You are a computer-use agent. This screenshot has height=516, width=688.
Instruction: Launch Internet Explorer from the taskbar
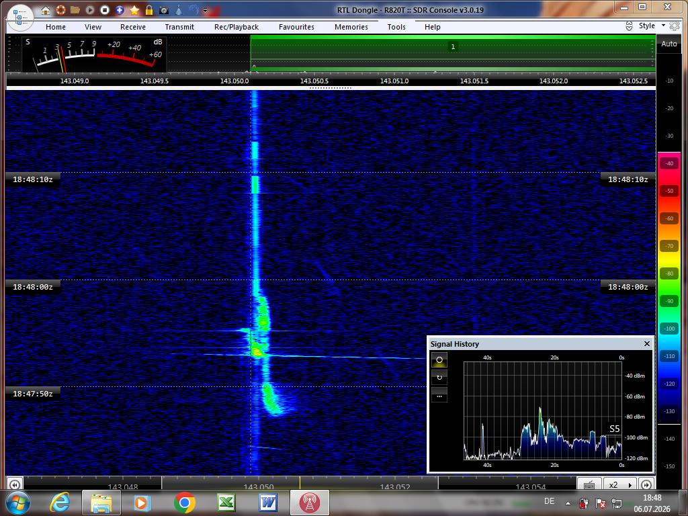coord(60,503)
